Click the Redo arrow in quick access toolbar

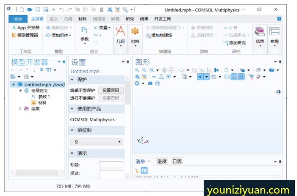point(69,9)
